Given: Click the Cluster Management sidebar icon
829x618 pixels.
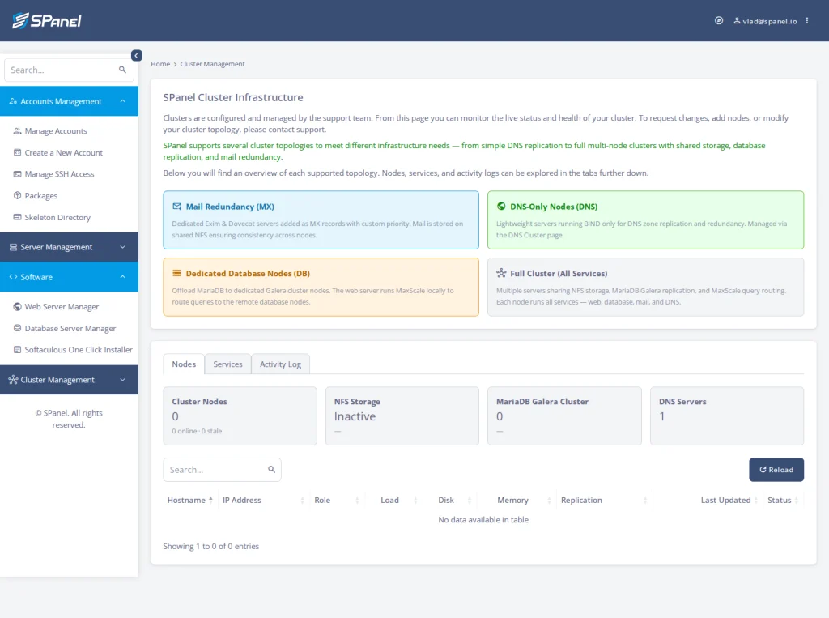Looking at the screenshot, I should 13,380.
